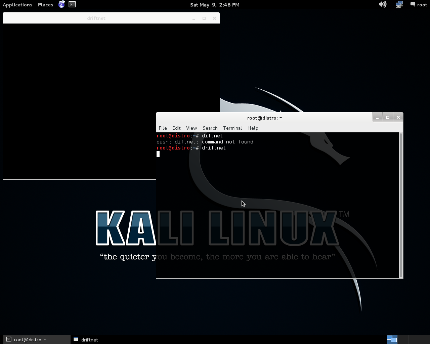Launch terminal from top panel icon

pos(72,4)
